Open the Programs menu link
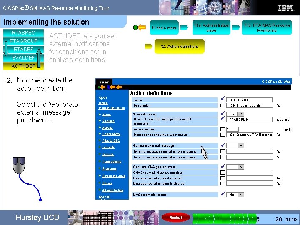The height and width of the screenshot is (225, 300). (109, 168)
